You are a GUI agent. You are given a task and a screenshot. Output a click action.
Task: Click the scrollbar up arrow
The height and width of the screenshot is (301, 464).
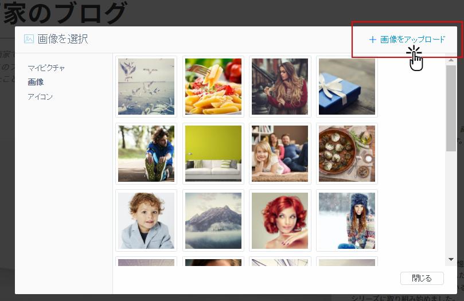[451, 59]
